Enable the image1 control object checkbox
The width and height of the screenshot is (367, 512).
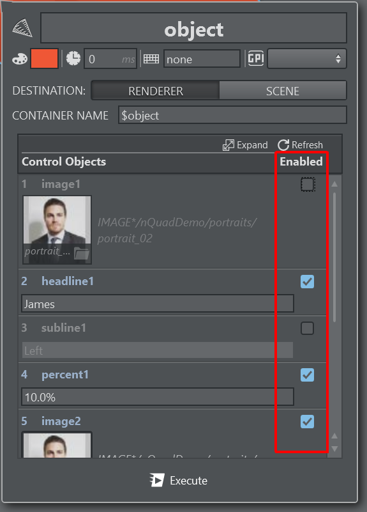[308, 185]
